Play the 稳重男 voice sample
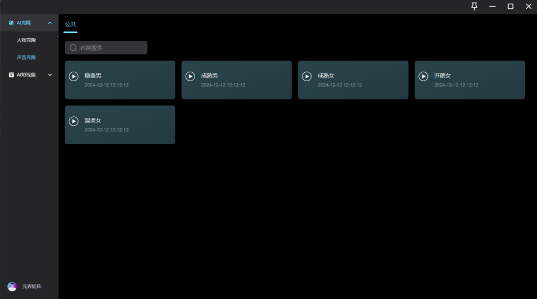This screenshot has height=299, width=537. click(74, 76)
